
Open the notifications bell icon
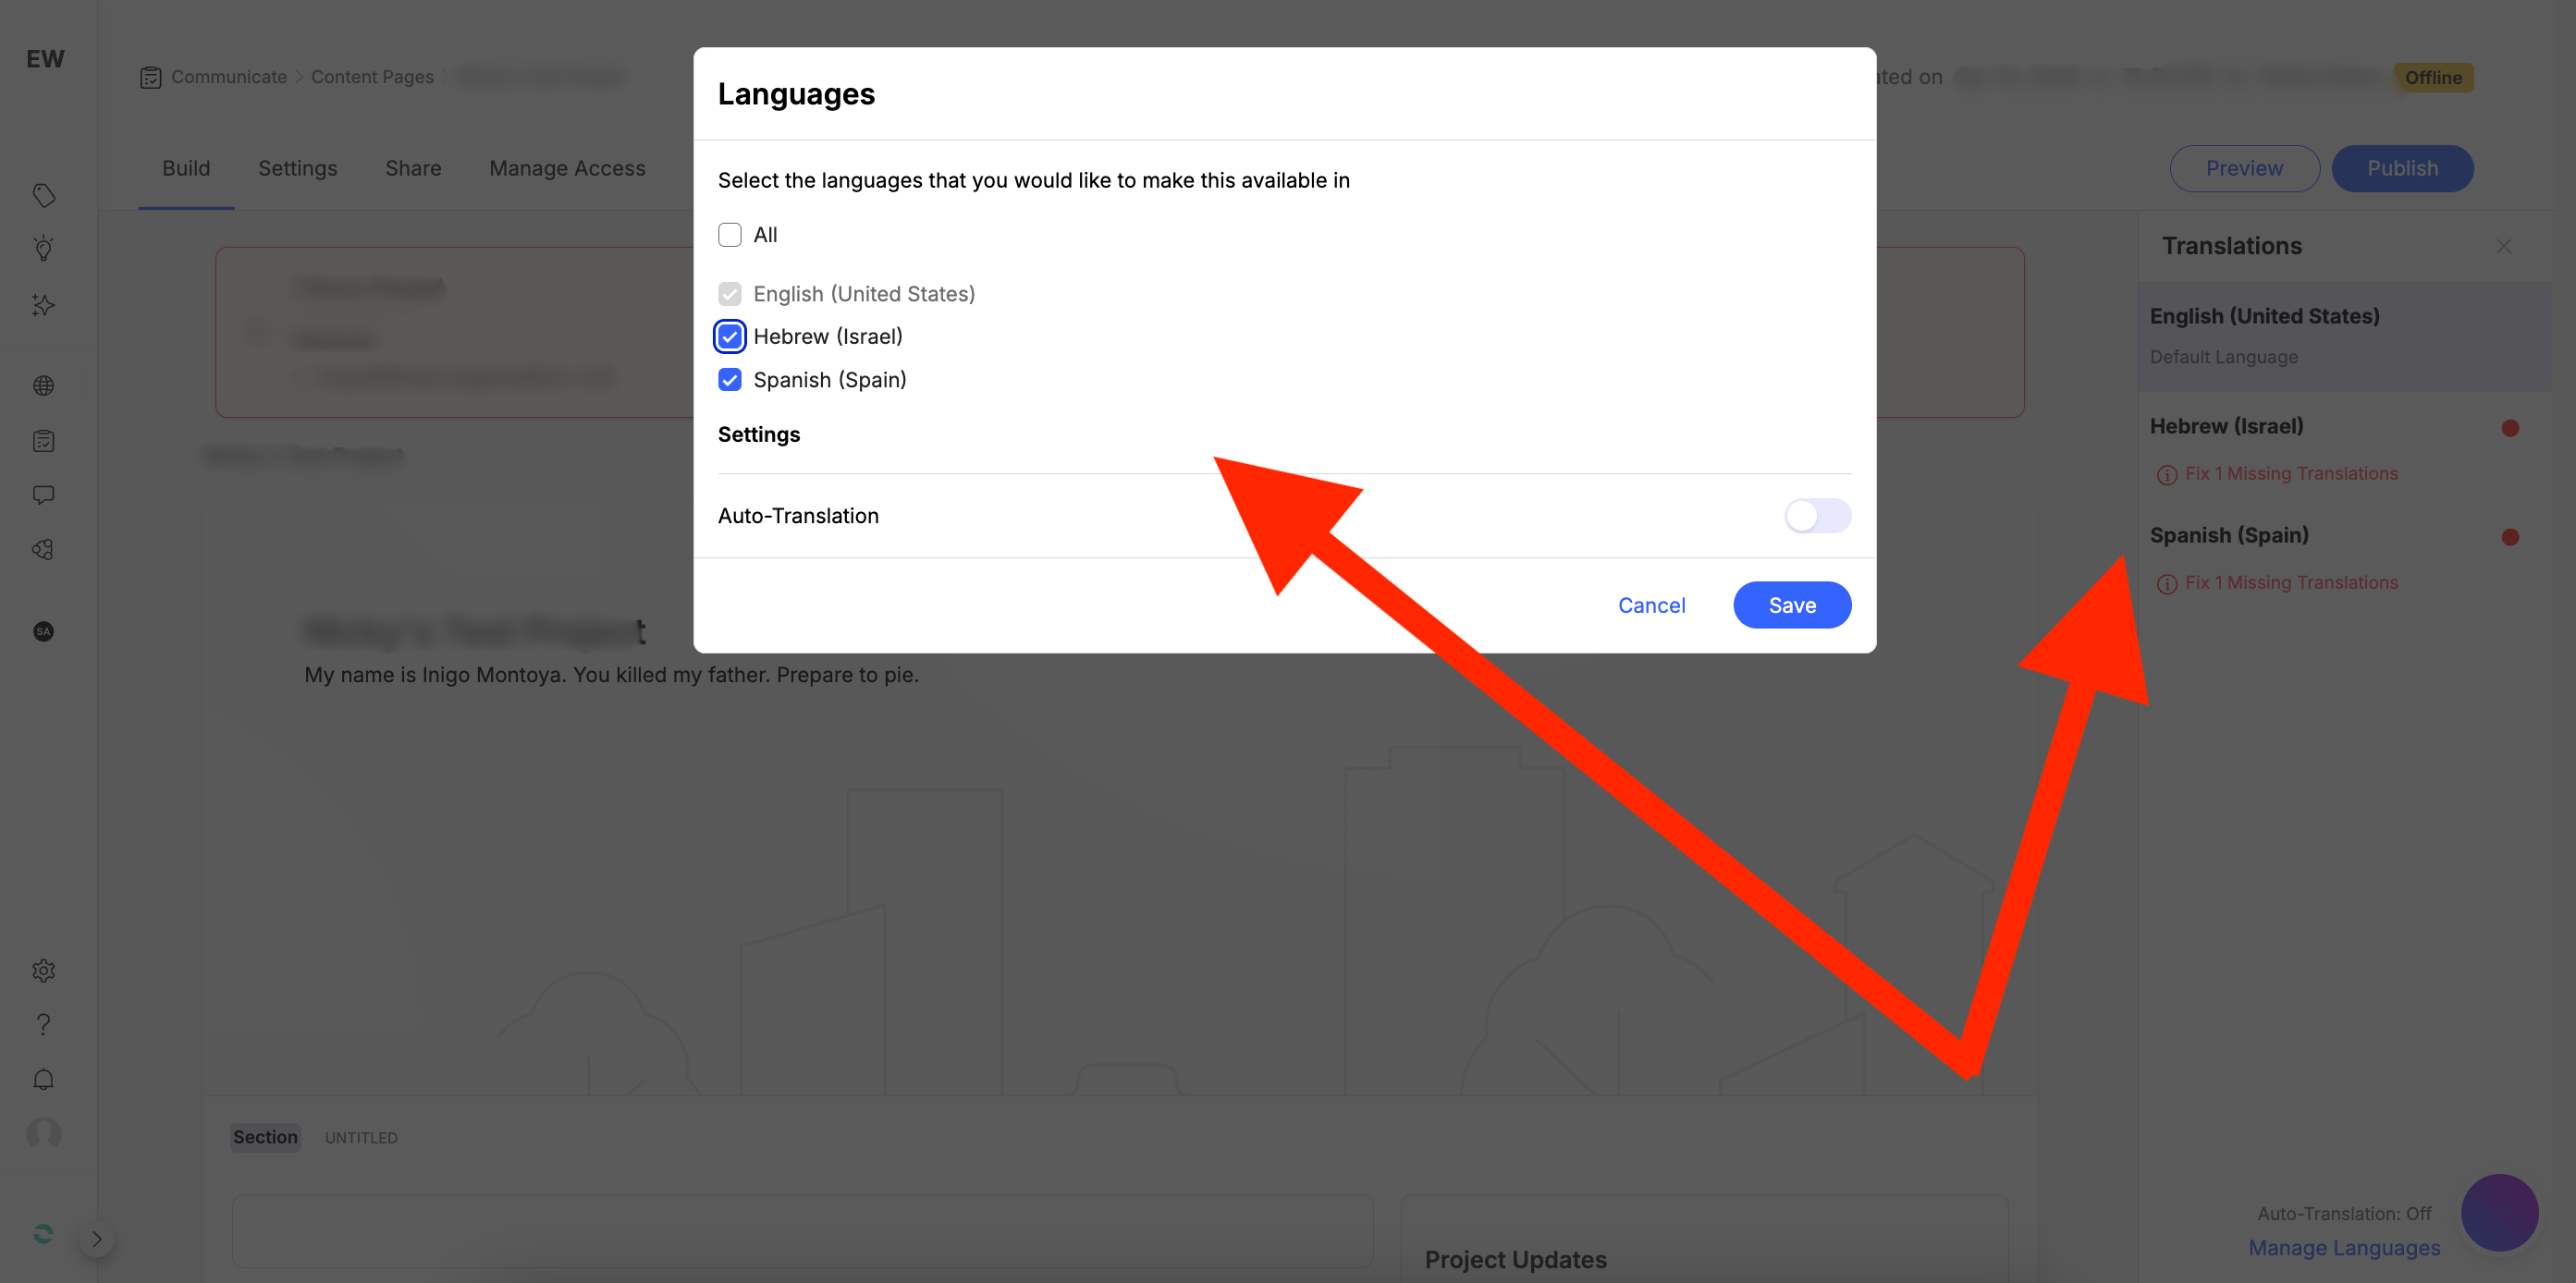click(44, 1079)
